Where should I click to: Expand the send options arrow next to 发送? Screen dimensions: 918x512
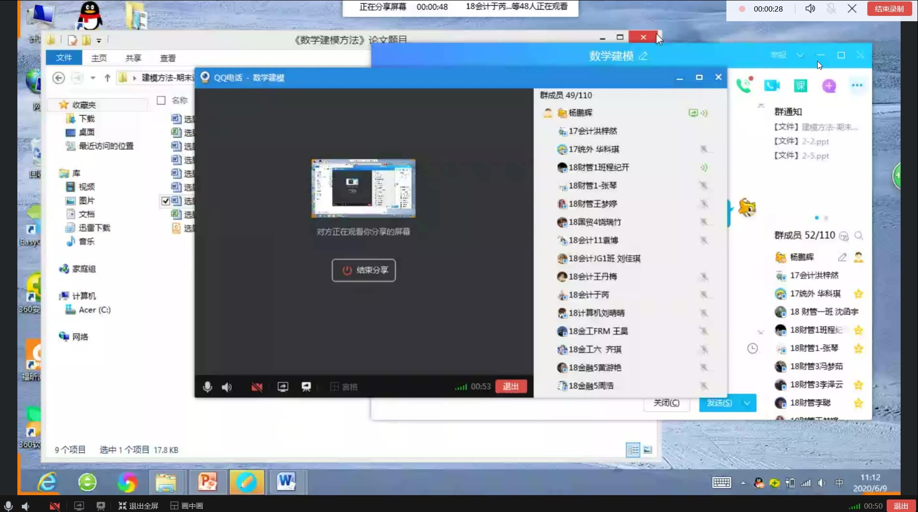746,403
